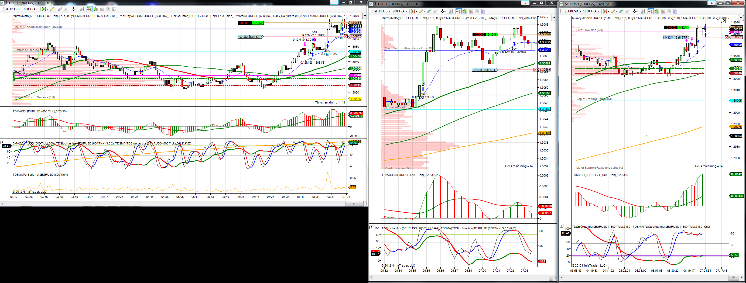The height and width of the screenshot is (283, 746).
Task: Select crosshair cursor tool in 200 Tick window
Action: click(443, 11)
